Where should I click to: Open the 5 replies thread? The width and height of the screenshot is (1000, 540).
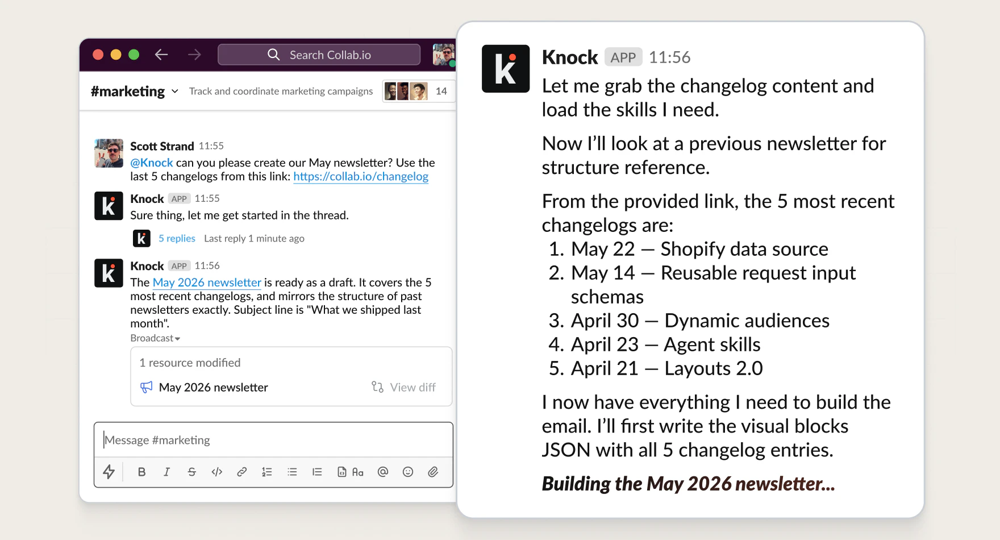(177, 238)
